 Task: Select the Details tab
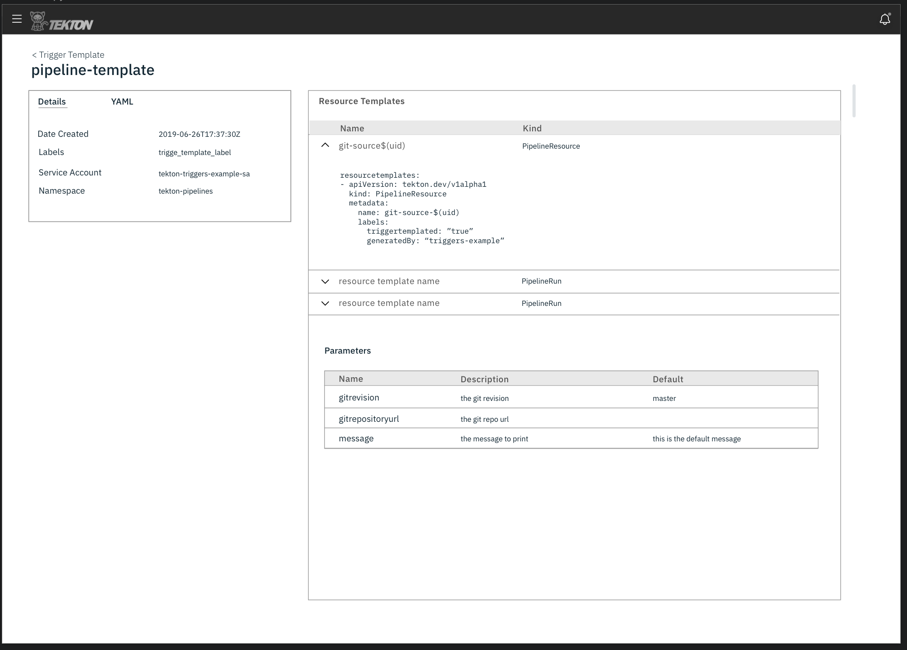click(x=51, y=101)
